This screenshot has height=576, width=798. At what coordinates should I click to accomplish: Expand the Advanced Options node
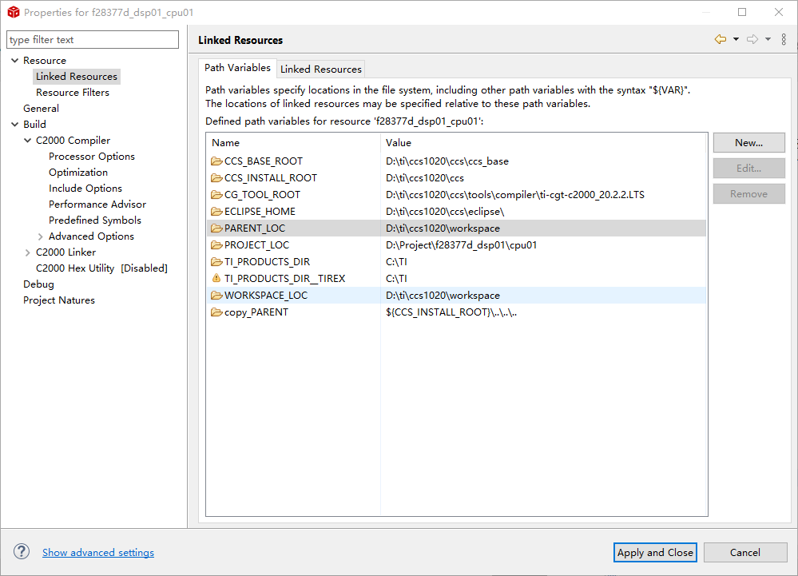pyautogui.click(x=41, y=236)
